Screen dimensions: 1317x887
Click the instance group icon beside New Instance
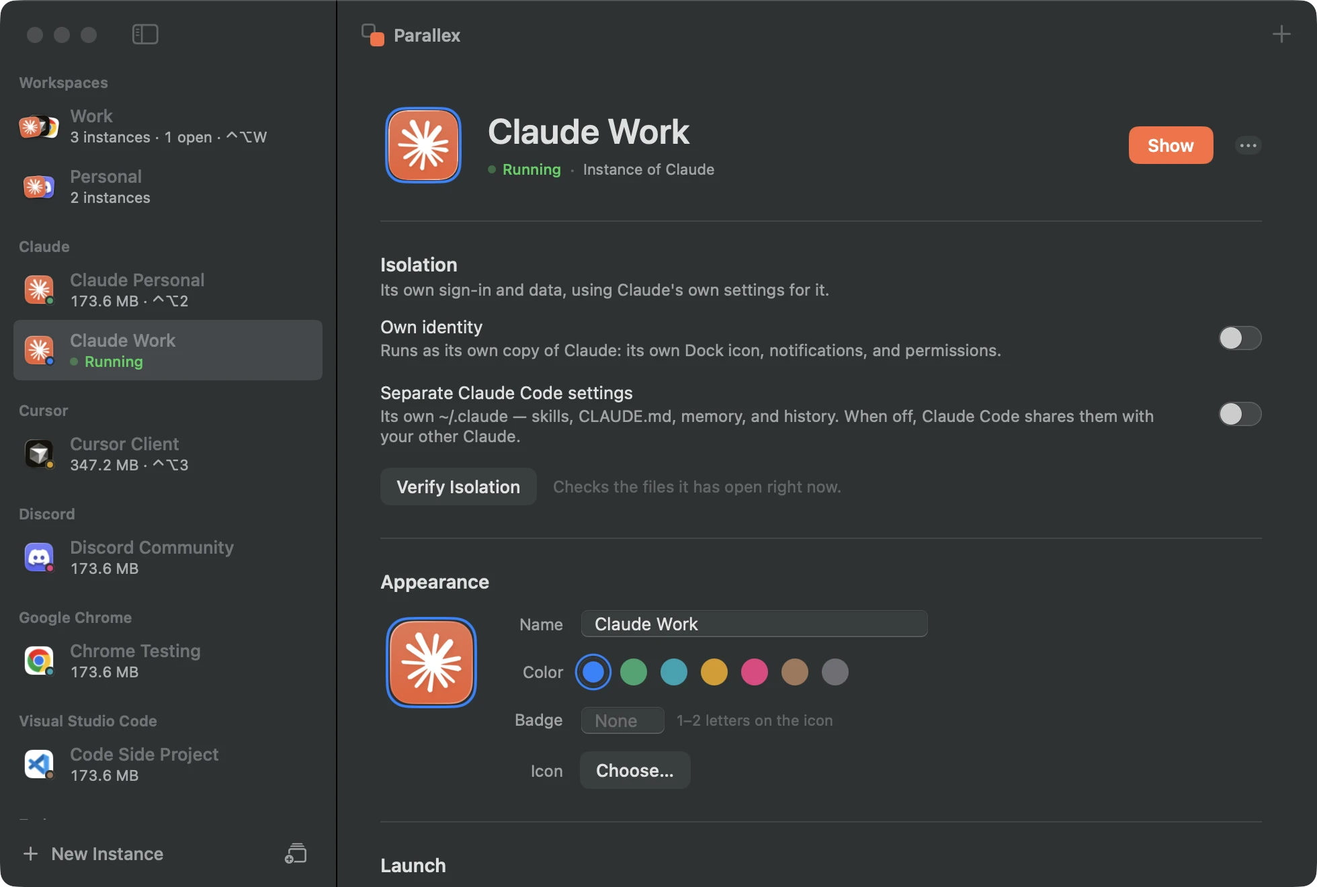[x=296, y=853]
